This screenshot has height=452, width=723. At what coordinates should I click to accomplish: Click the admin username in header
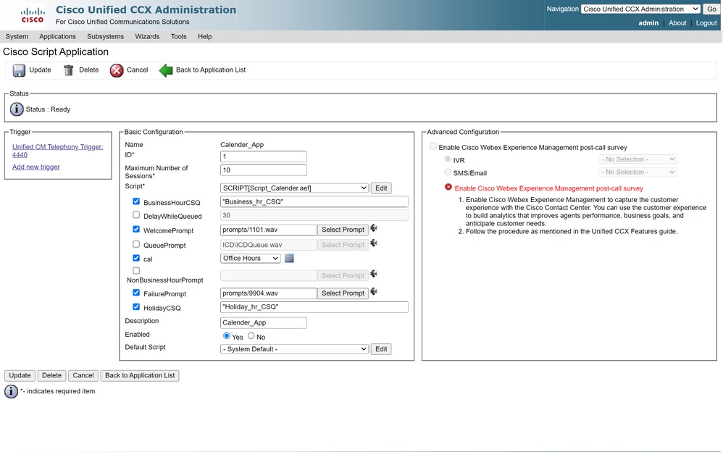point(648,23)
